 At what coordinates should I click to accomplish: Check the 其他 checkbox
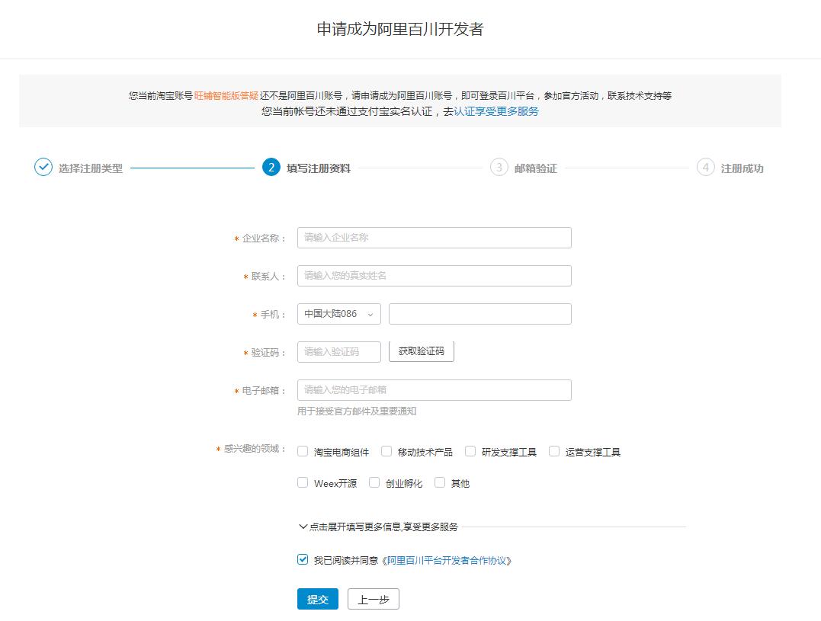(x=440, y=482)
